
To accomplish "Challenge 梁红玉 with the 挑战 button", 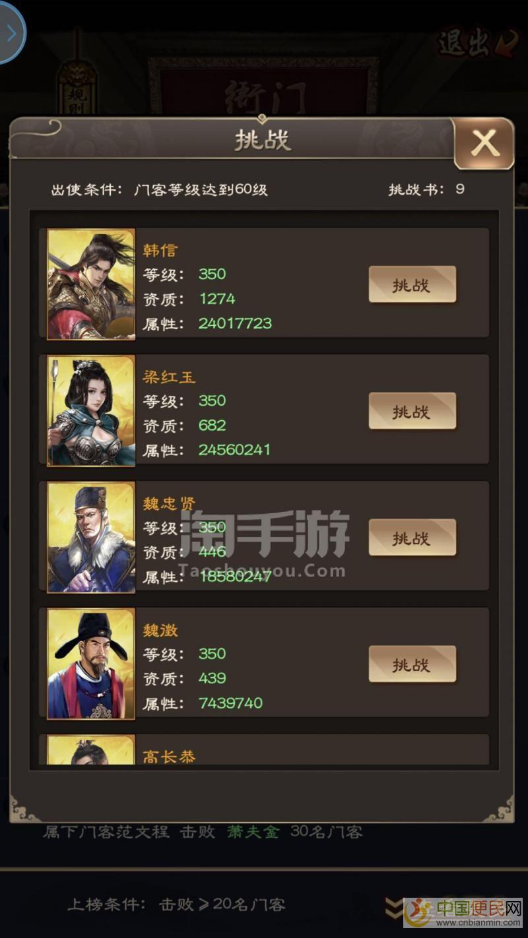I will point(412,412).
